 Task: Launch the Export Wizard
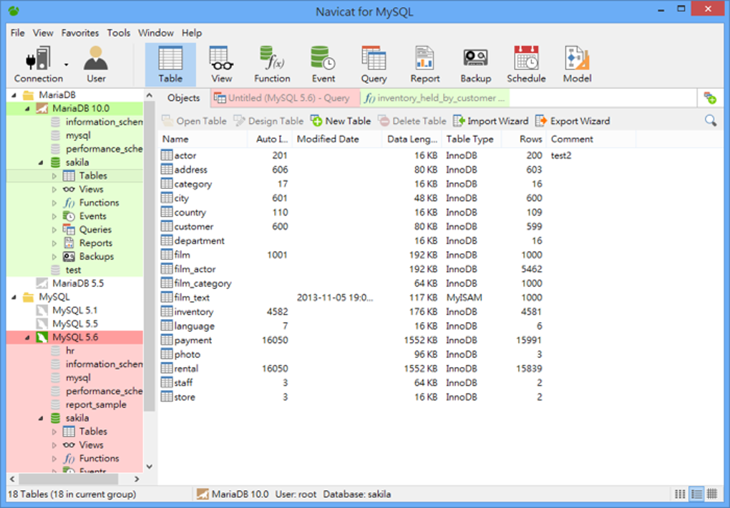[x=573, y=121]
